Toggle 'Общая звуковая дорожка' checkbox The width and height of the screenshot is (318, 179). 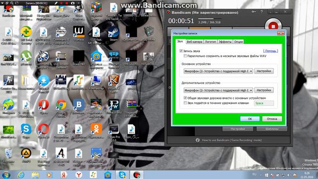click(x=185, y=98)
